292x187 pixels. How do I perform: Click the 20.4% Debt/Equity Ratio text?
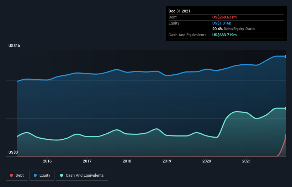(x=233, y=29)
